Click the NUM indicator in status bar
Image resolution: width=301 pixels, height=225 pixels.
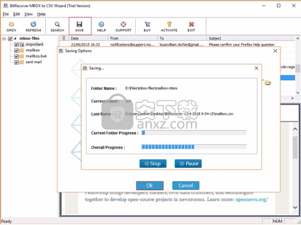277,221
